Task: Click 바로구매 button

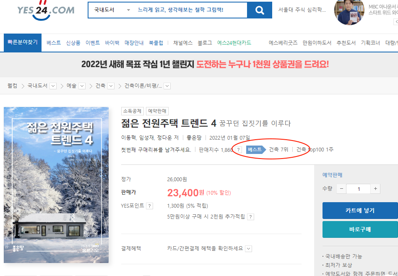Action: coord(360,229)
